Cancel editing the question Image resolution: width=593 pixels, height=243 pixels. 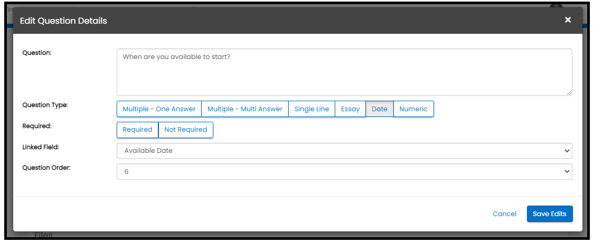coord(504,214)
